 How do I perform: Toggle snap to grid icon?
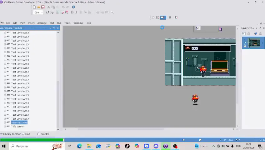(62, 12)
